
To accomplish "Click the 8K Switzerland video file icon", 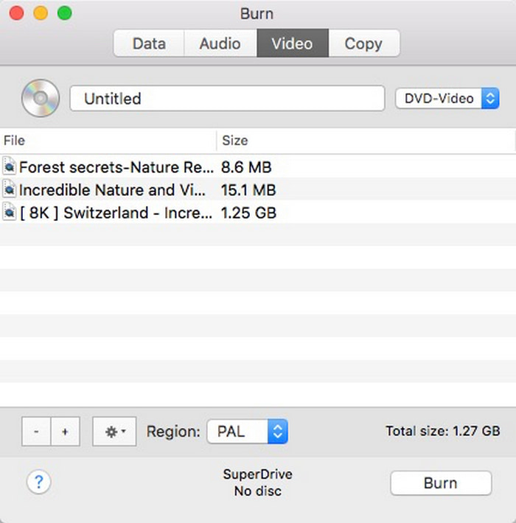I will pyautogui.click(x=10, y=213).
